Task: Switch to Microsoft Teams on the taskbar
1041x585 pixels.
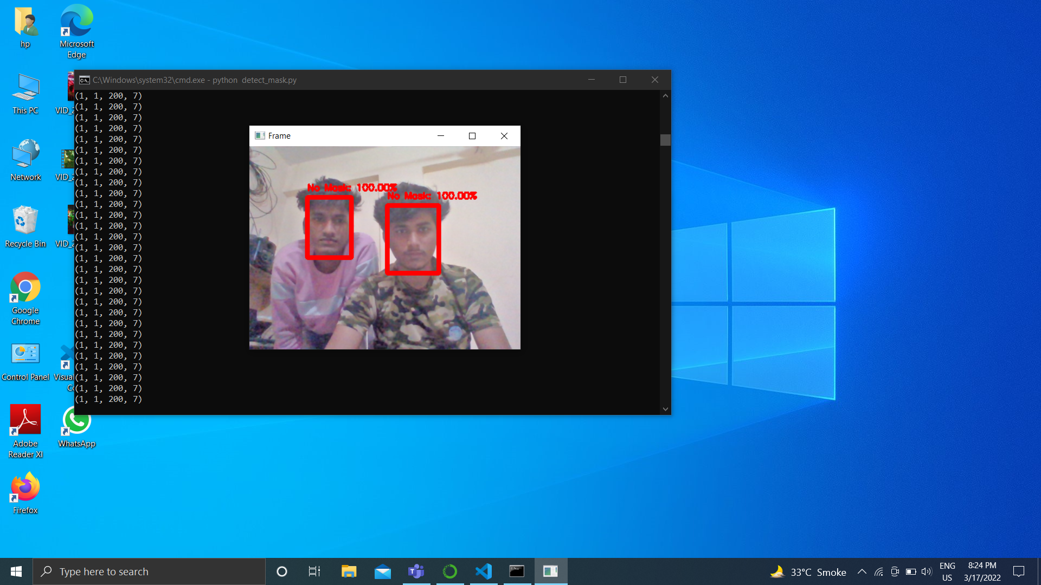Action: (x=416, y=571)
